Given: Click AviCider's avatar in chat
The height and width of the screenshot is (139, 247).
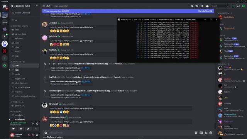Looking at the screenshot, I should [45, 24].
